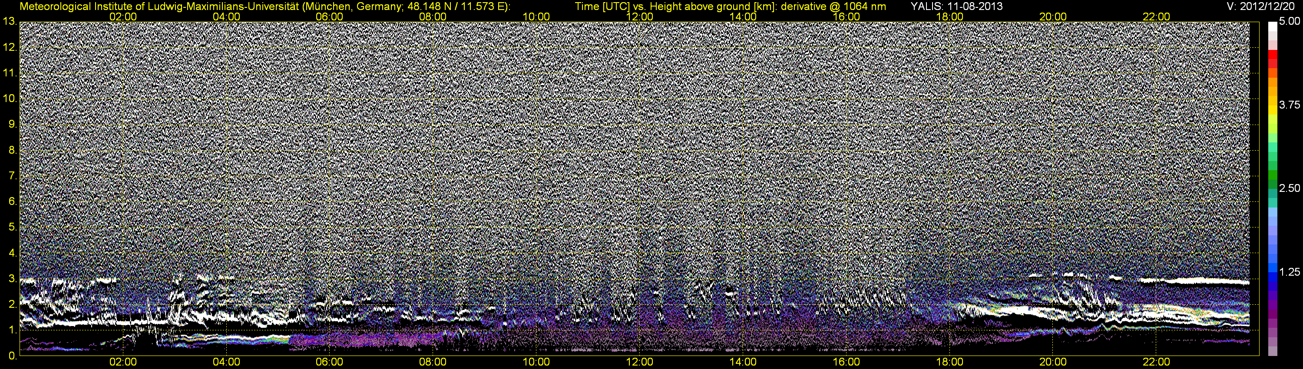Click the 12 km height axis label
1303x369 pixels.
pos(10,47)
